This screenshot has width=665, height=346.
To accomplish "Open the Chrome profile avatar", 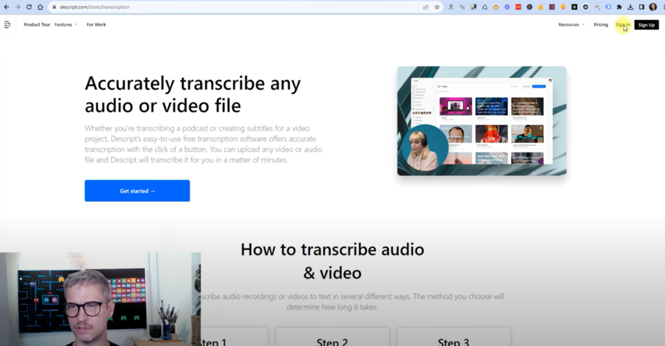I will coord(653,6).
